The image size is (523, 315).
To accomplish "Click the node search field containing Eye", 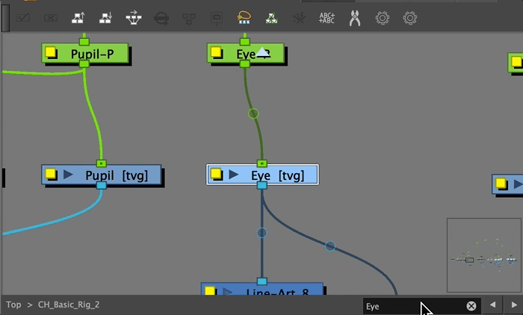I will coord(411,306).
